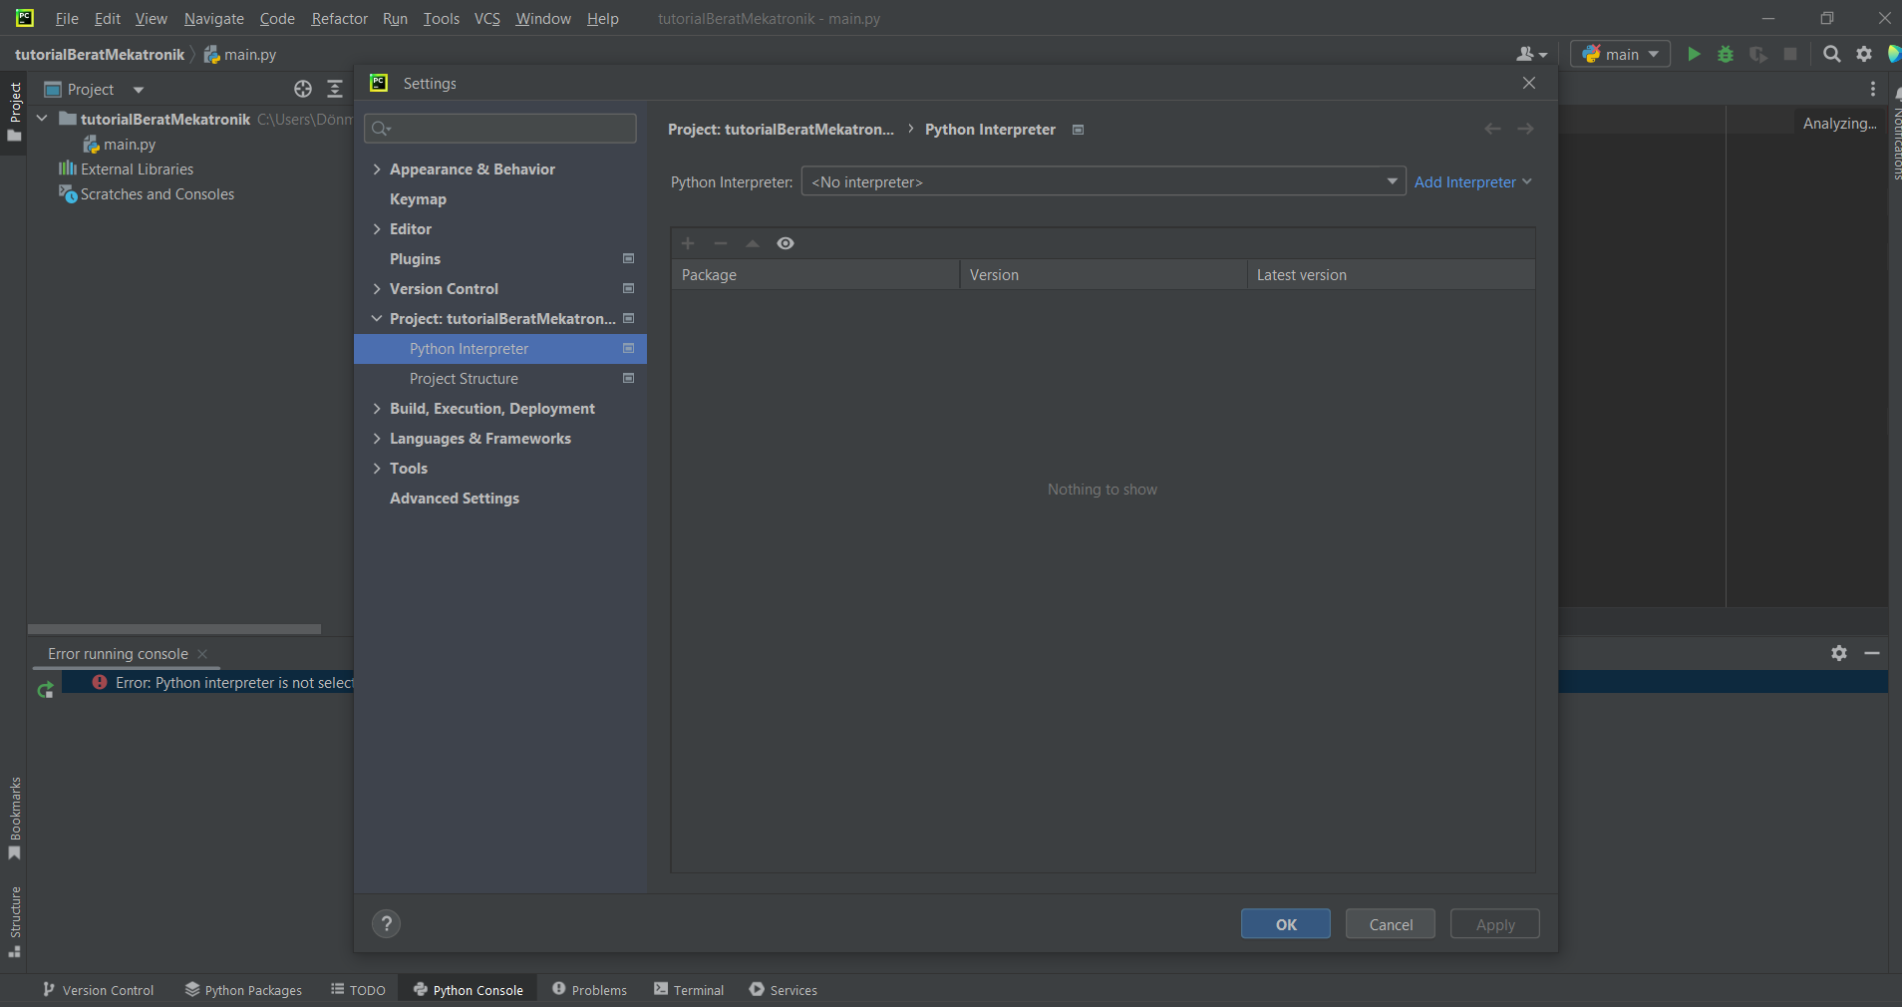
Task: Open Search Everywhere magnifier icon
Action: (1831, 54)
